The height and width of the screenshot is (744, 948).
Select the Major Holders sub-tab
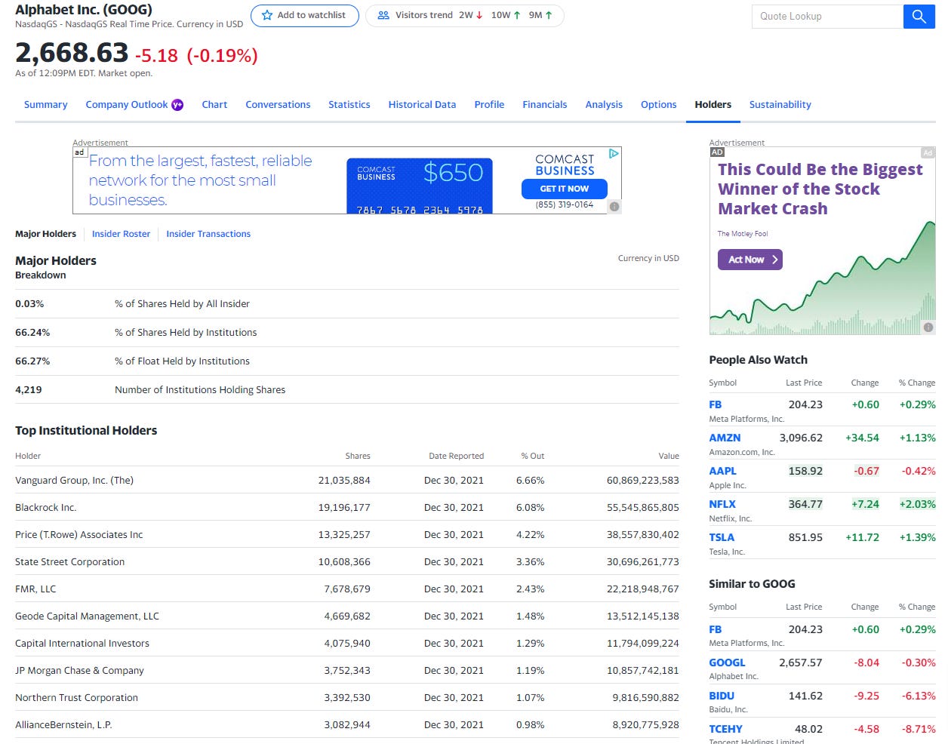pos(45,234)
